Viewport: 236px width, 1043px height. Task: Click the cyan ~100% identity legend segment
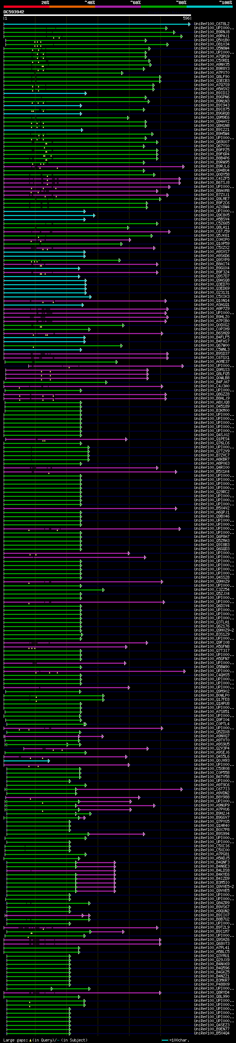tap(209, 7)
